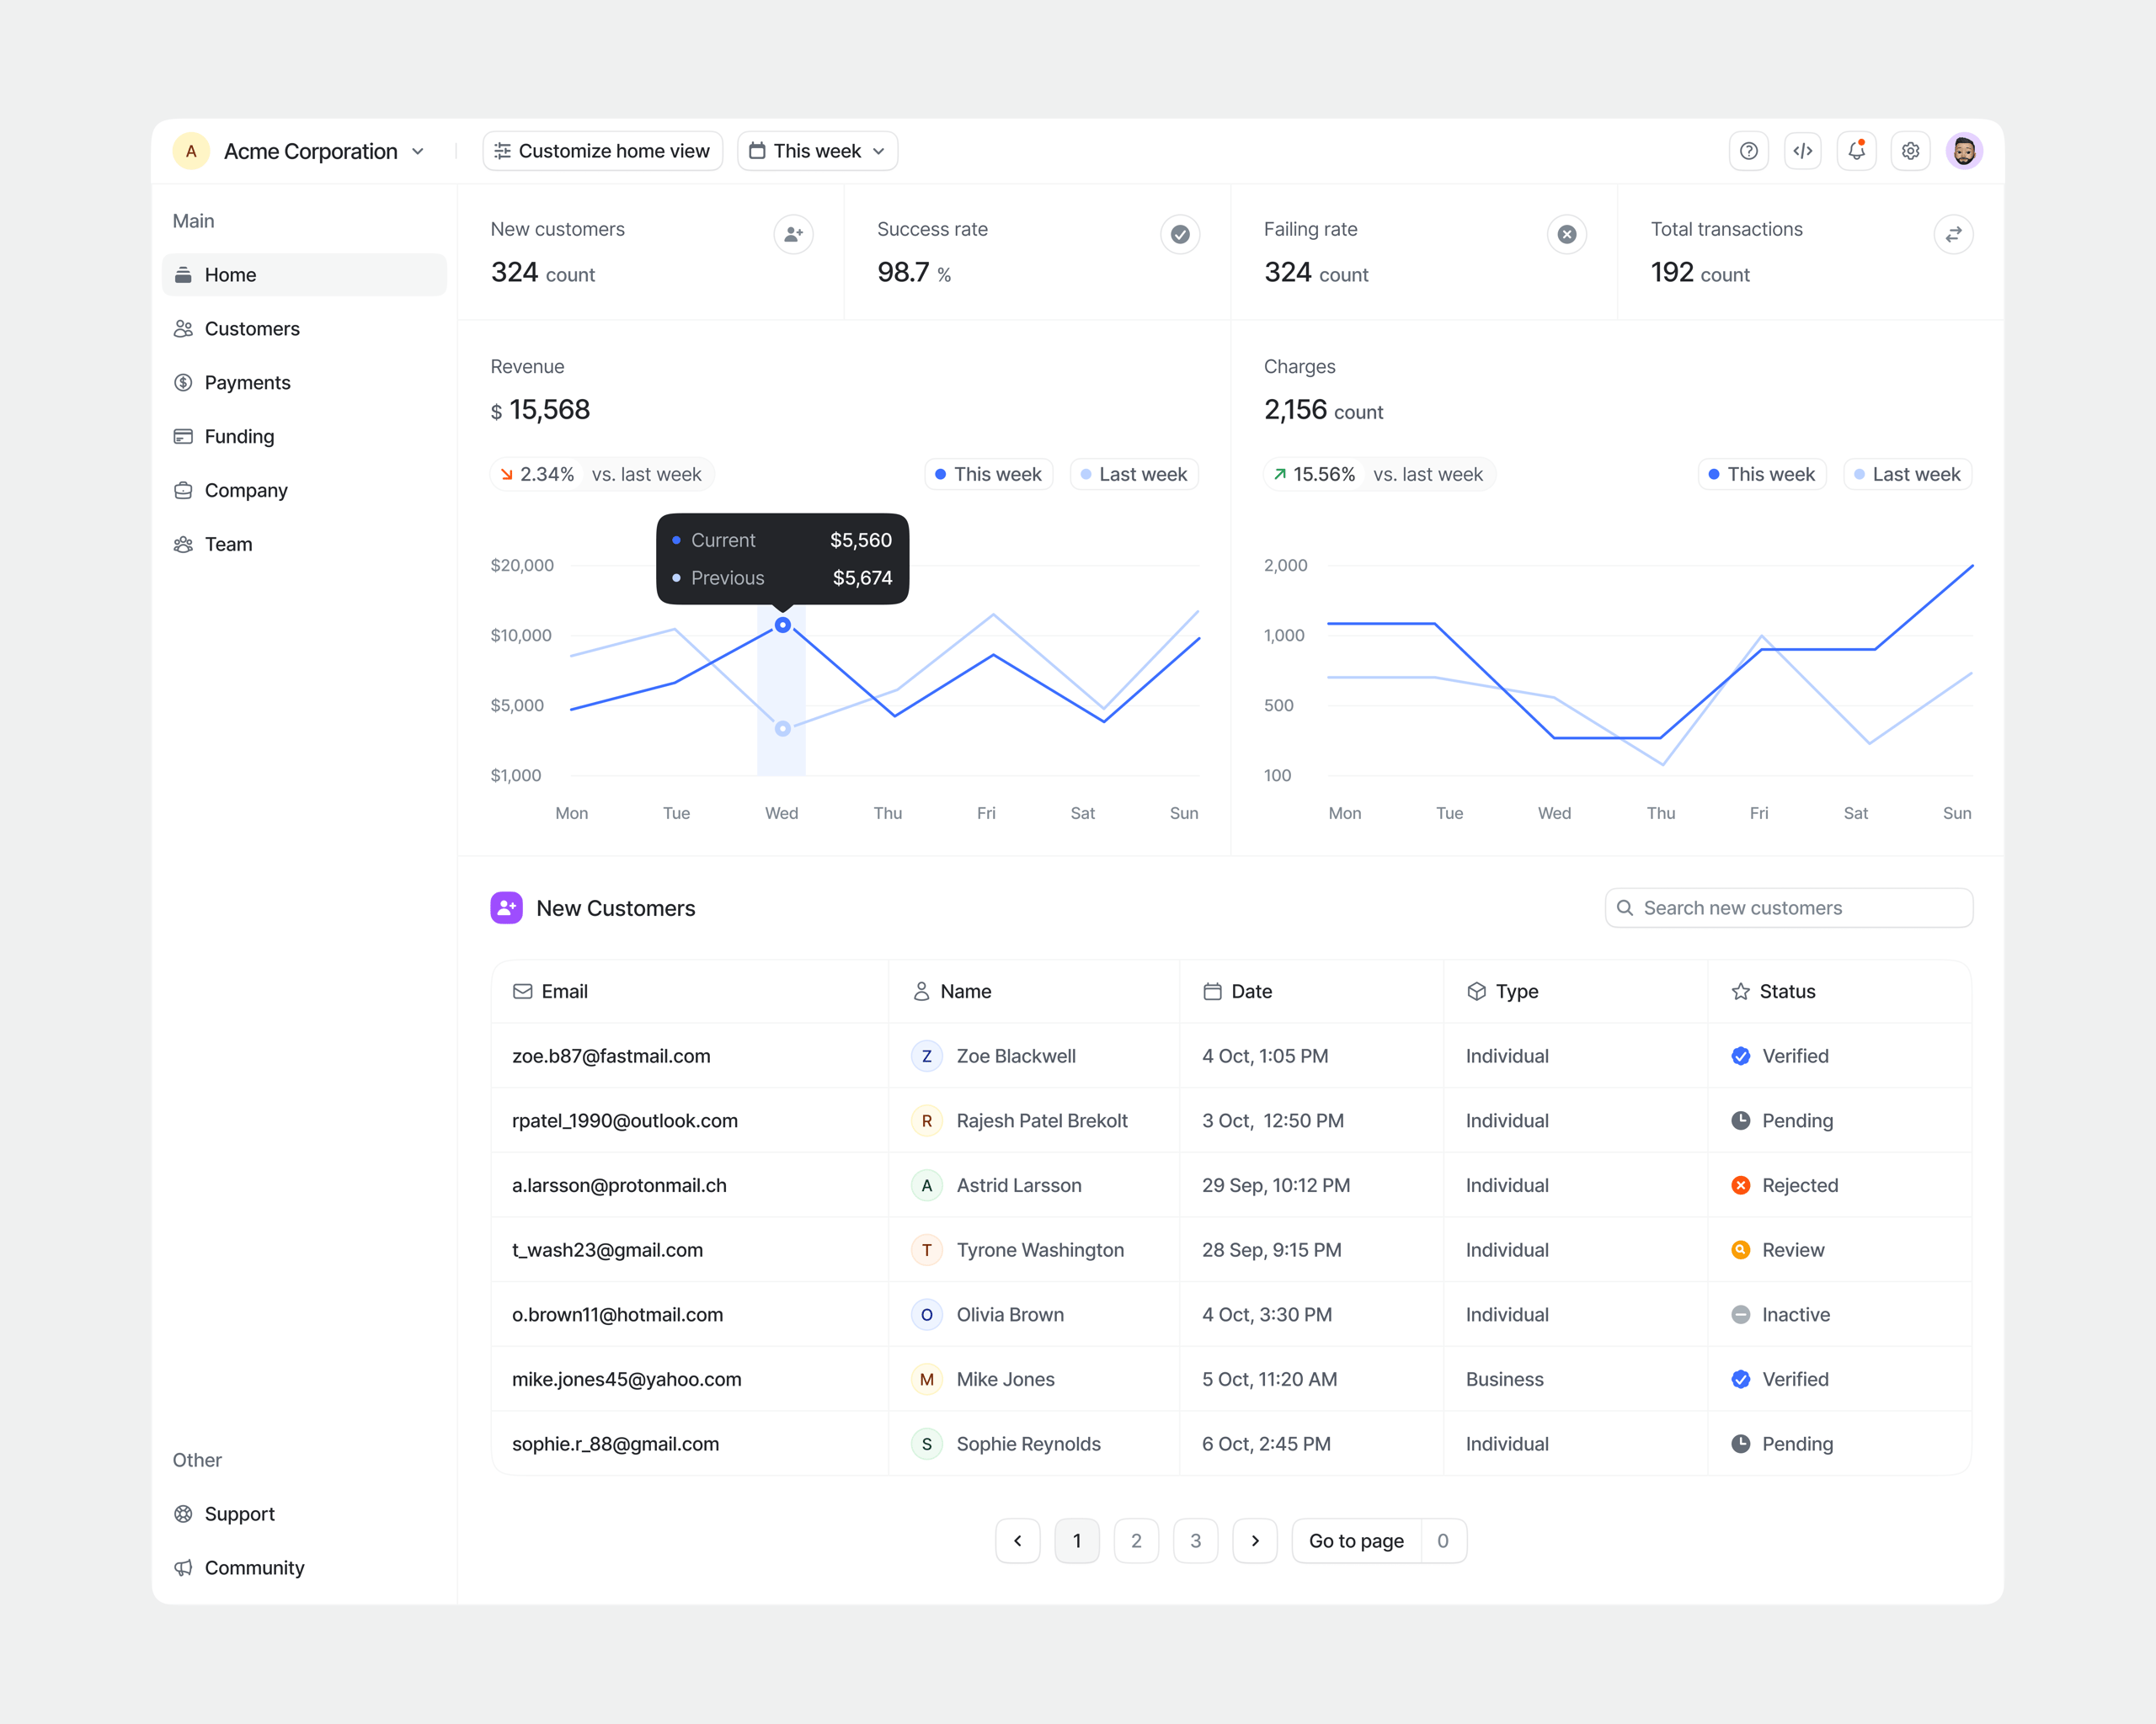Open the This week date range dropdown
This screenshot has width=2156, height=1724.
point(817,151)
